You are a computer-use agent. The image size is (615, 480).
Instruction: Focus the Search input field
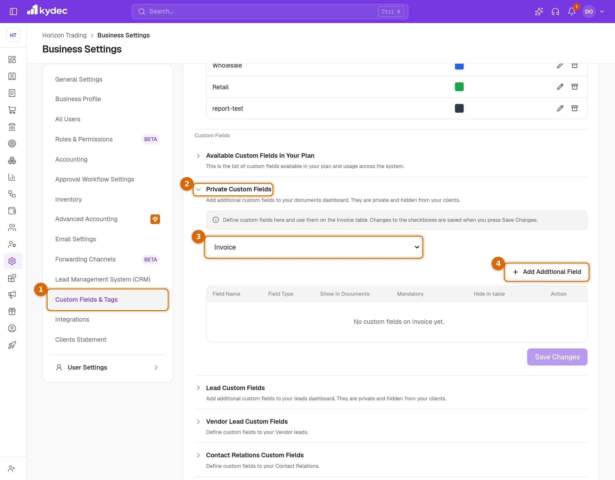(x=270, y=12)
